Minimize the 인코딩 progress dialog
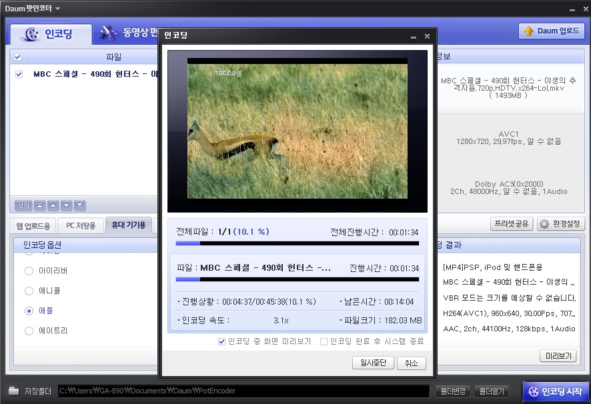The image size is (591, 404). [x=414, y=37]
